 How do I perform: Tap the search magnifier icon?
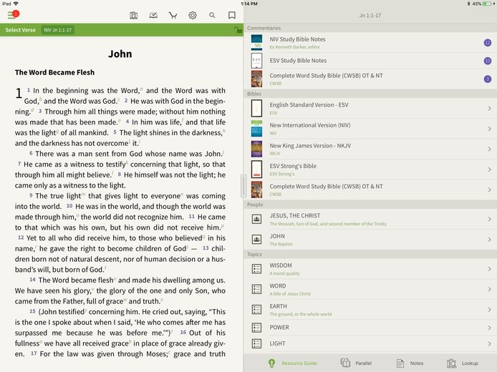point(212,15)
